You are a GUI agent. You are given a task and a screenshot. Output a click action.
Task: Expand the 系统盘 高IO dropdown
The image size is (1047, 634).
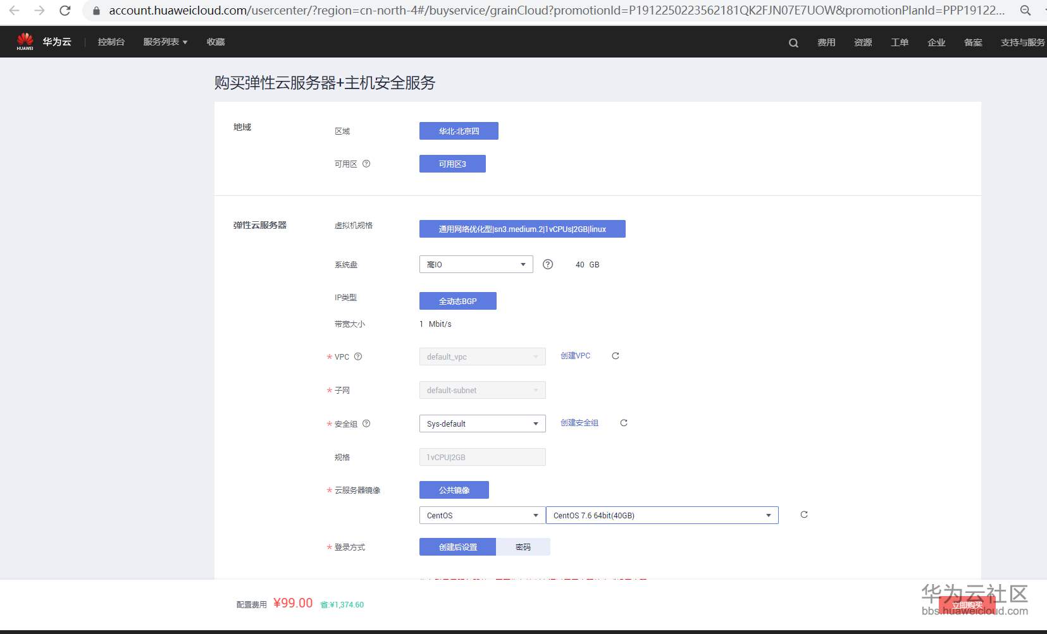(x=476, y=264)
